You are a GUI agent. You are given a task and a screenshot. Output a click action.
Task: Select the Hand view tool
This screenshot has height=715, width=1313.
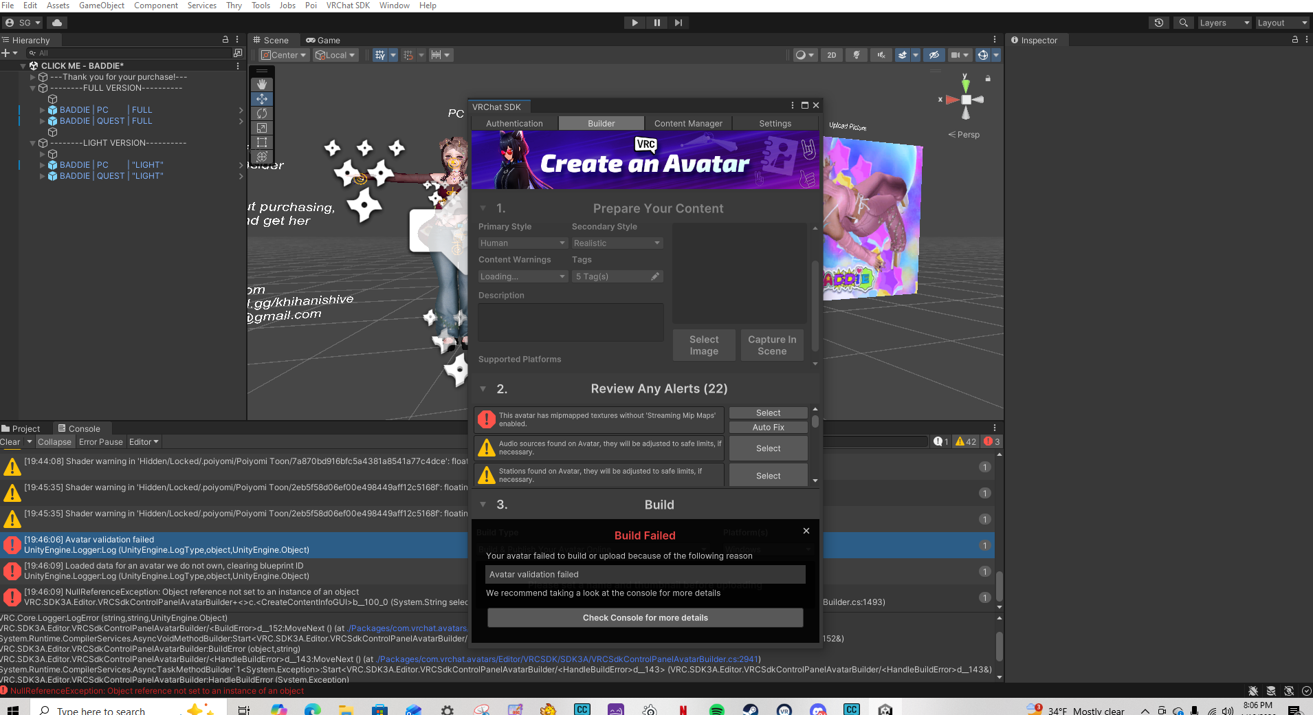(x=262, y=84)
